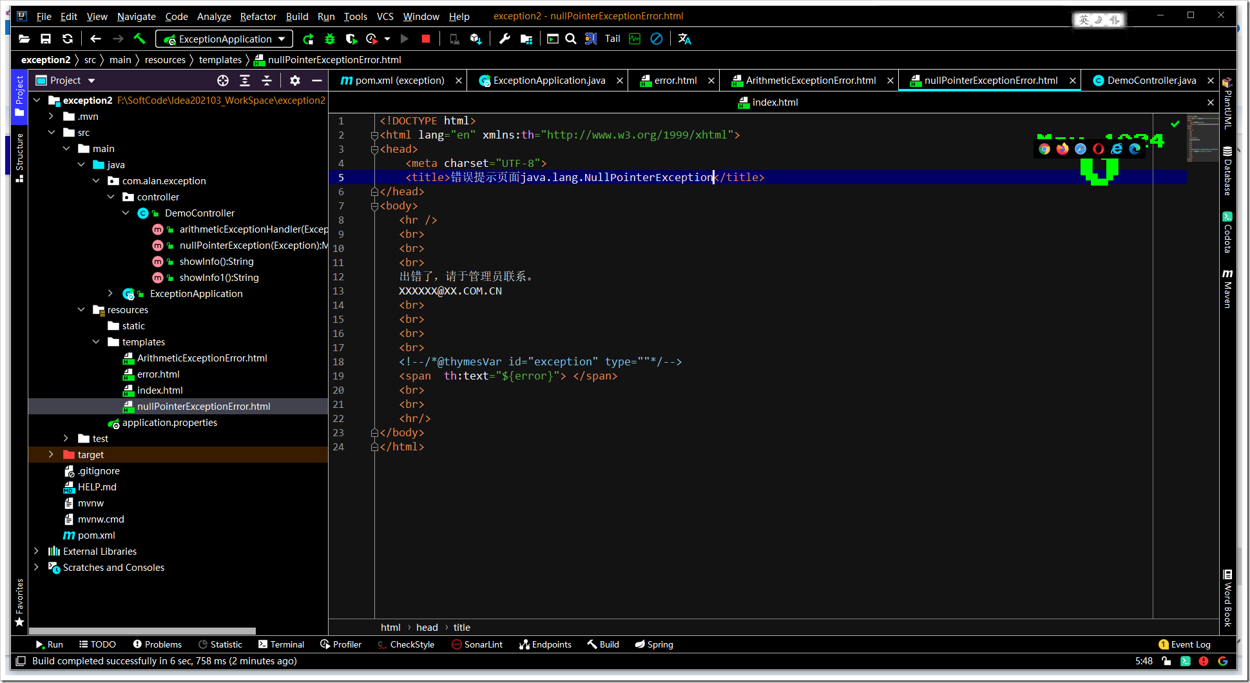Click the Save All toolbar icon
1250x683 pixels.
(x=46, y=39)
